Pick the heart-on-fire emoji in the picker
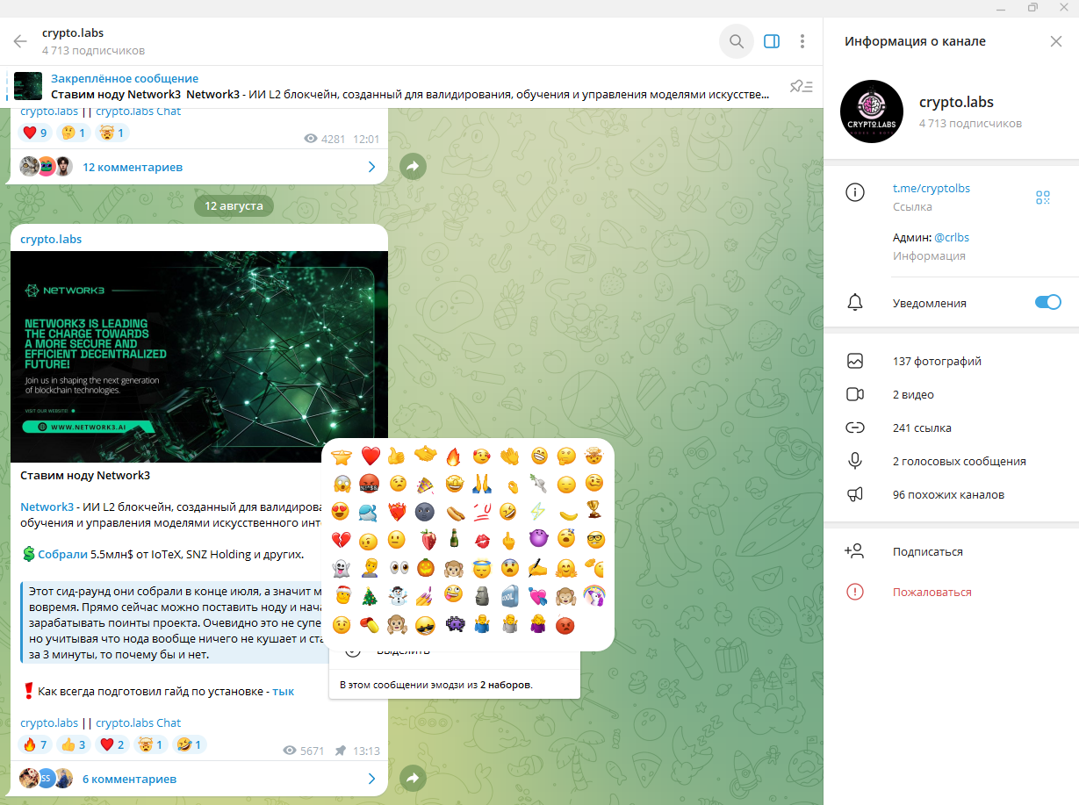 pyautogui.click(x=398, y=512)
